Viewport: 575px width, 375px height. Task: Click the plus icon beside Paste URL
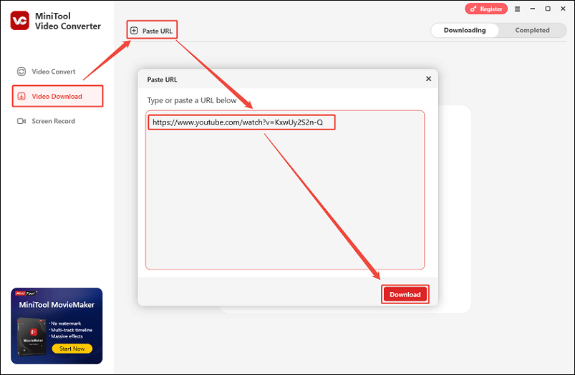[134, 31]
